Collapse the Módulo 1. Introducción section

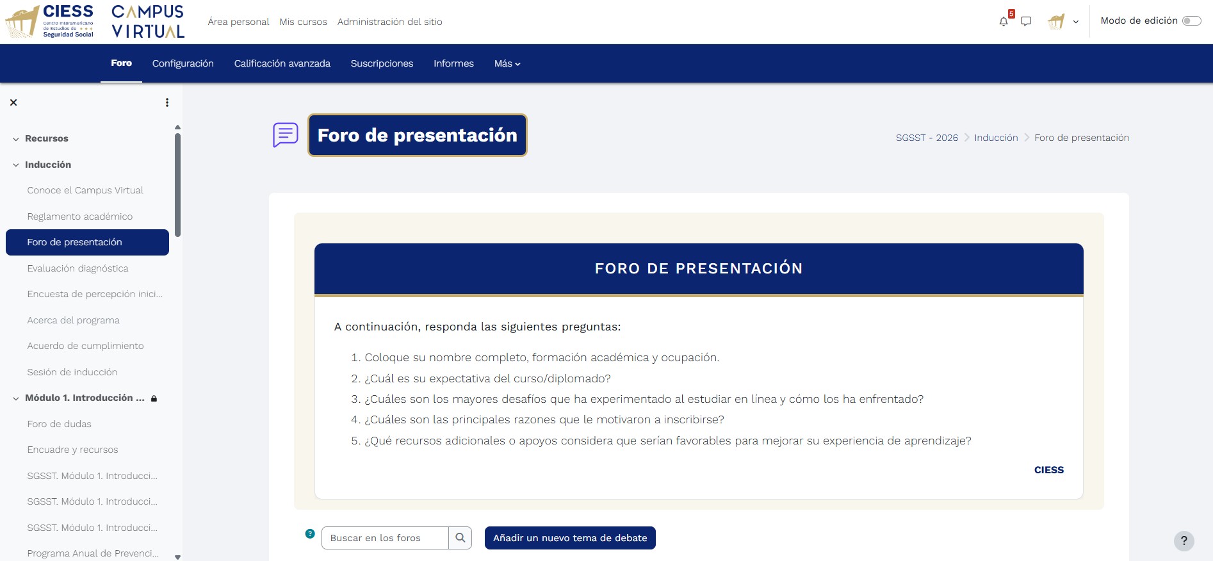(x=16, y=398)
